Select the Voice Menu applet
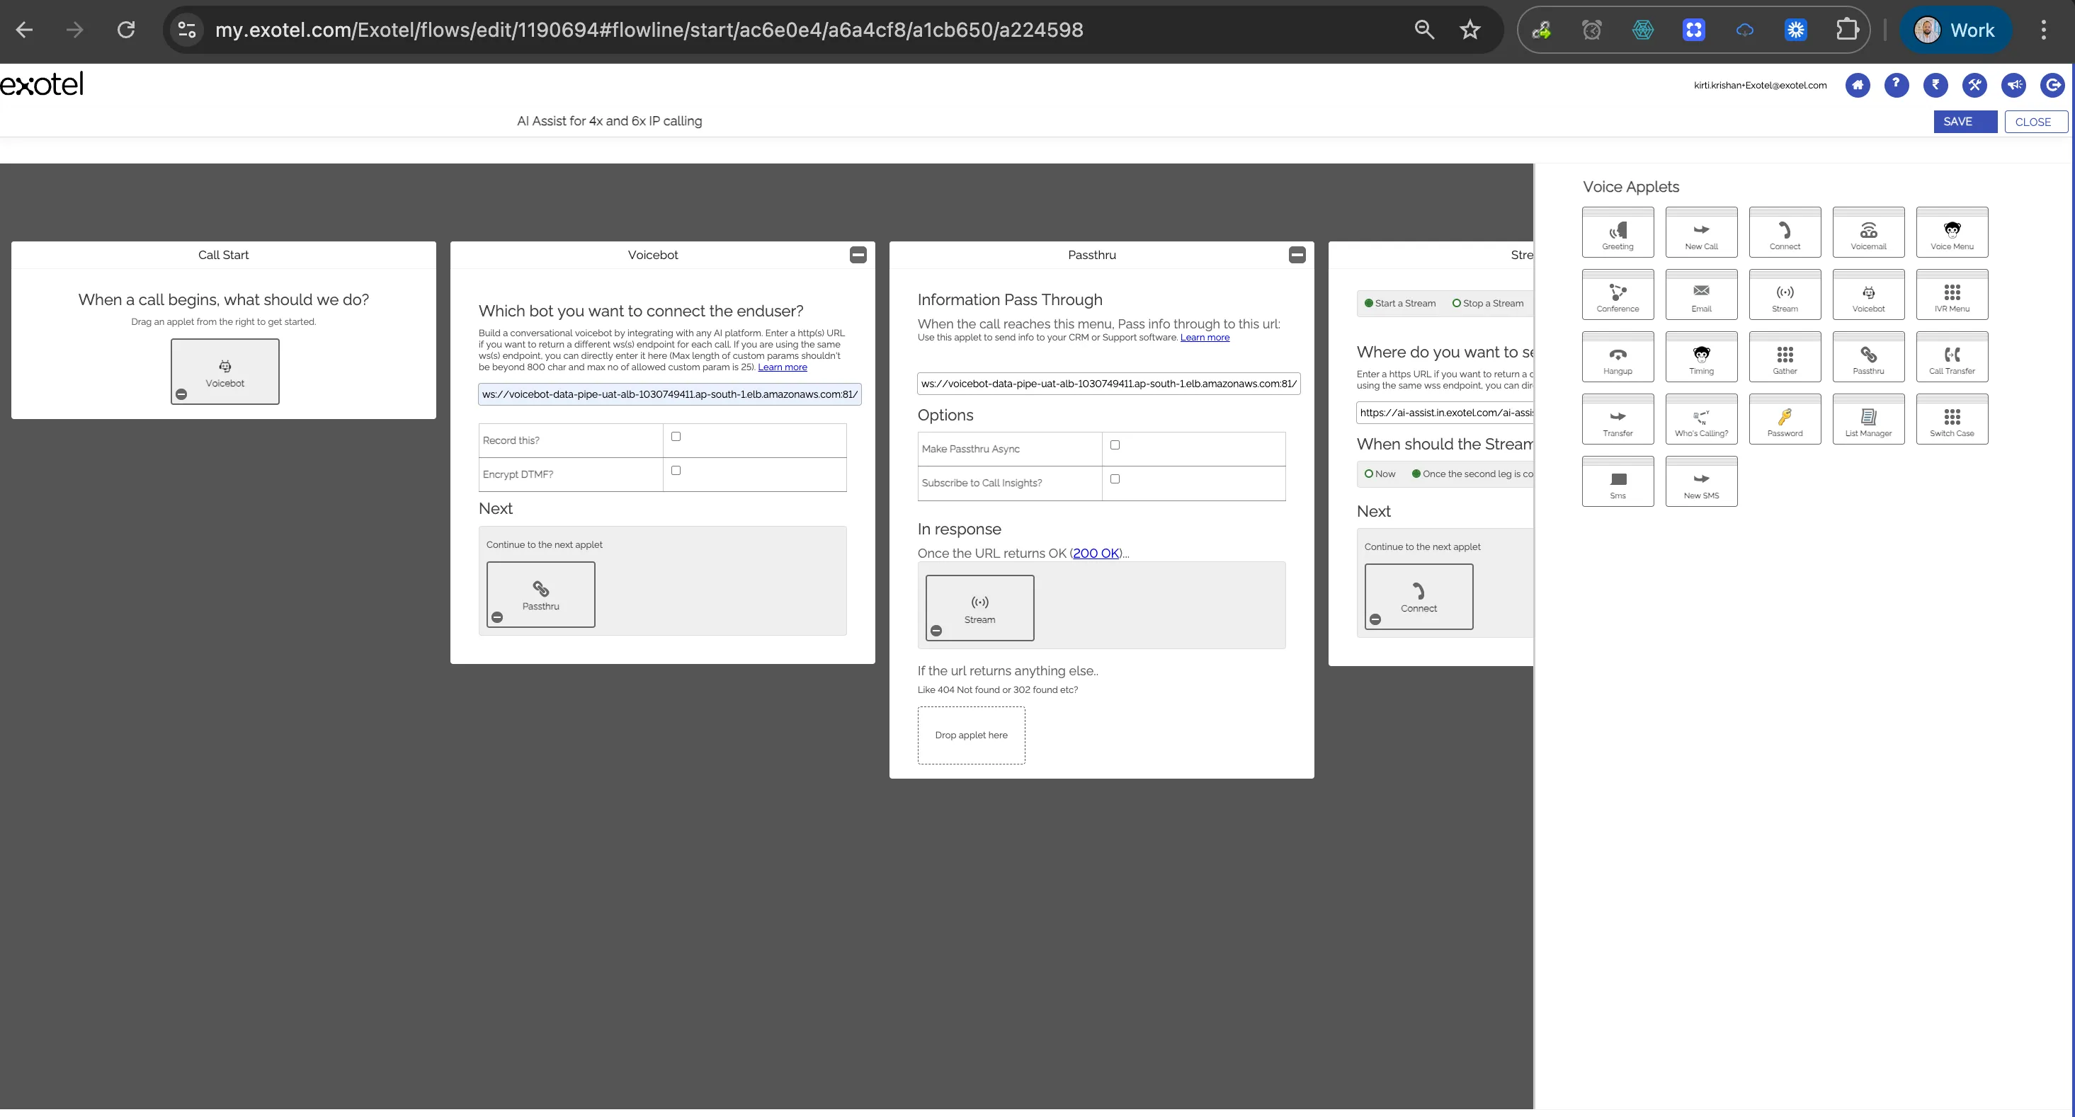 click(1952, 232)
